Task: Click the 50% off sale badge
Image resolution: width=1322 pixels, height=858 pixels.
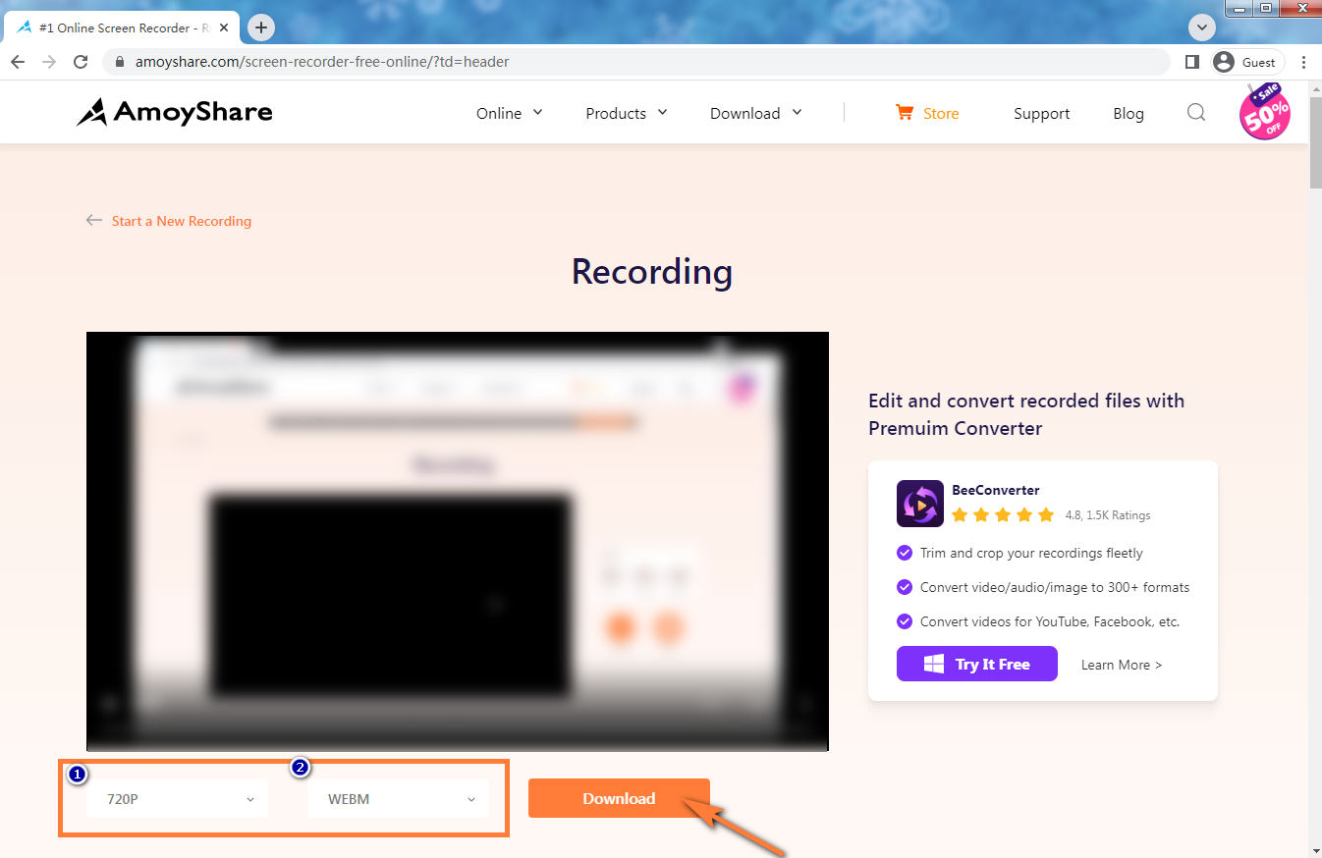Action: tap(1265, 112)
